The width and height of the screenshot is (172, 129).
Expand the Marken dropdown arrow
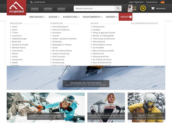pyautogui.click(x=116, y=17)
